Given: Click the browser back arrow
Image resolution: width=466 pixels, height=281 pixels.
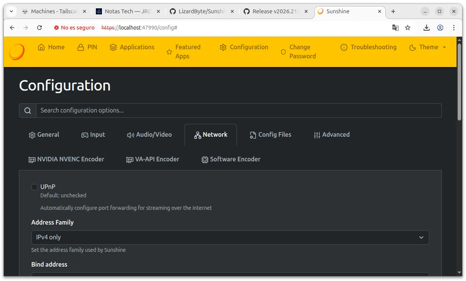Looking at the screenshot, I should click(13, 28).
